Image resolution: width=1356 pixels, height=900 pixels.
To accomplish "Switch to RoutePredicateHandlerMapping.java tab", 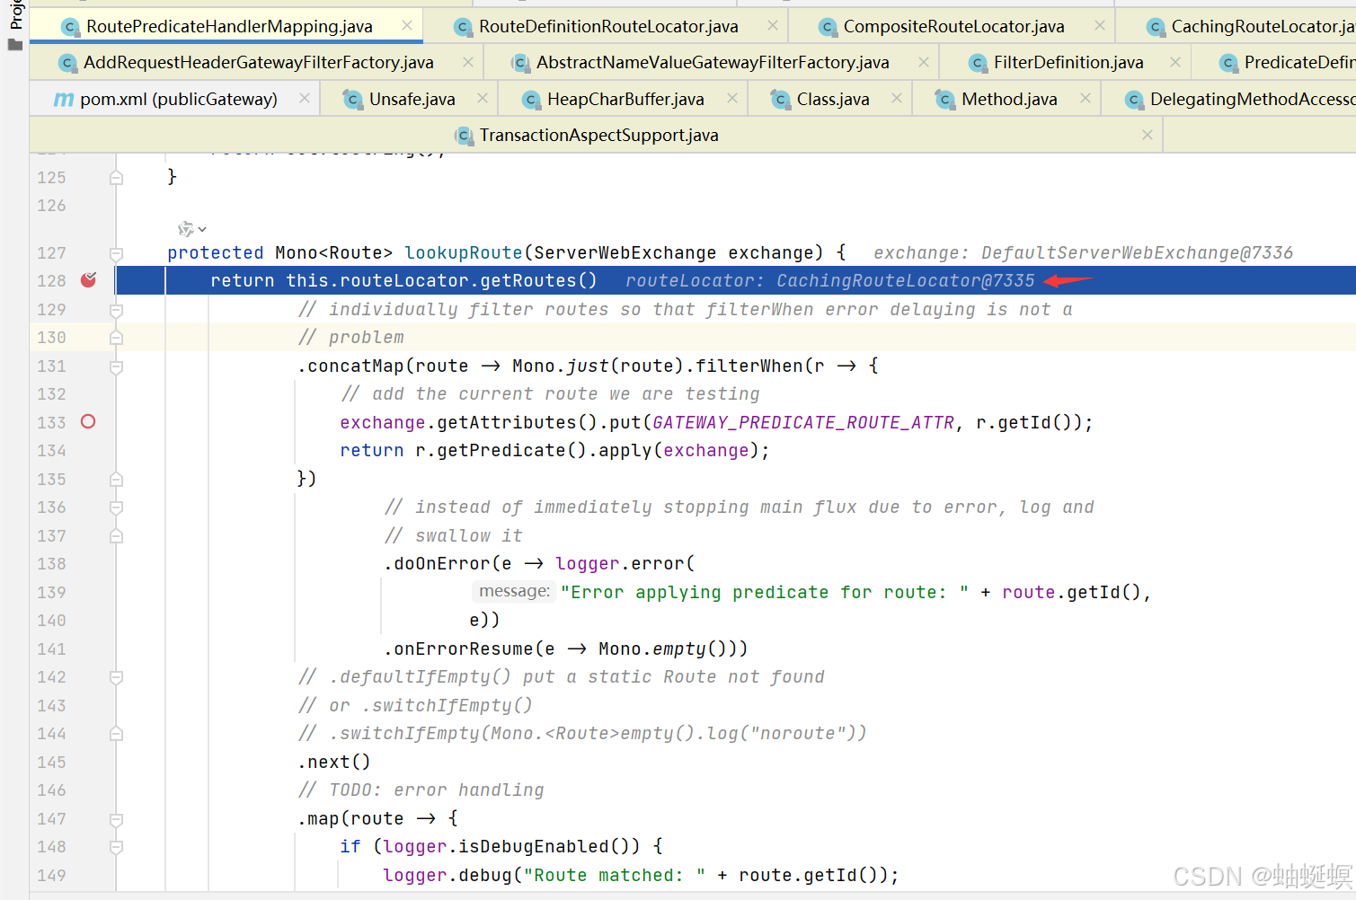I will pyautogui.click(x=228, y=26).
